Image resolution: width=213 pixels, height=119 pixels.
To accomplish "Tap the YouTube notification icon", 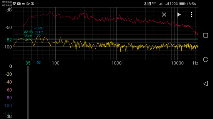I will pos(19,4).
